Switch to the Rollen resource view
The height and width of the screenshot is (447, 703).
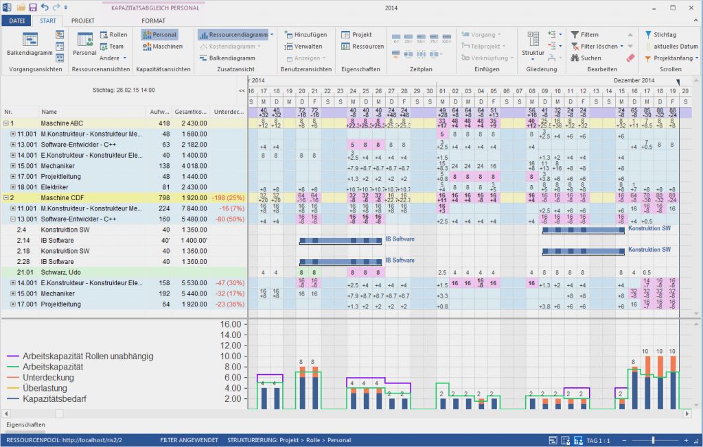(x=113, y=34)
